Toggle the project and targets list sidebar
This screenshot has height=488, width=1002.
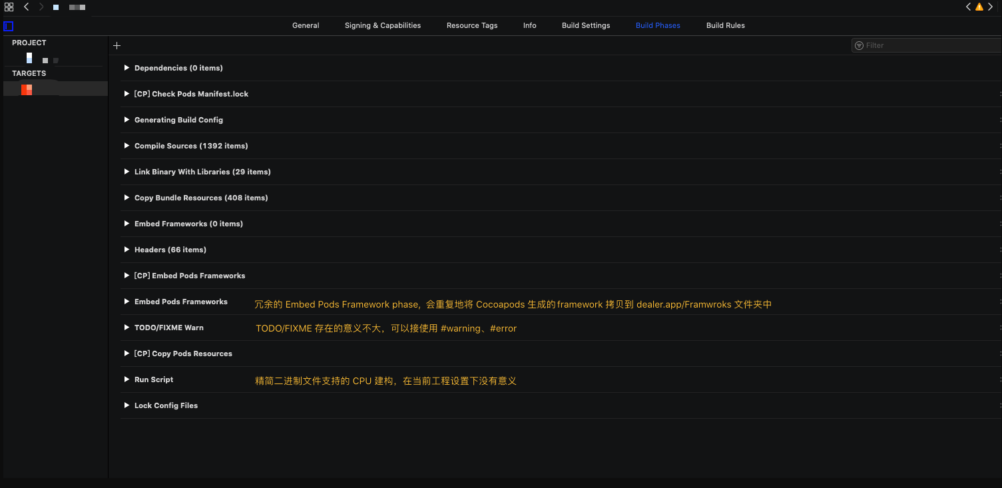pyautogui.click(x=8, y=27)
